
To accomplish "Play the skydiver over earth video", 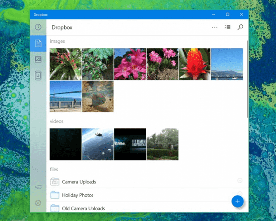I will tap(98, 144).
